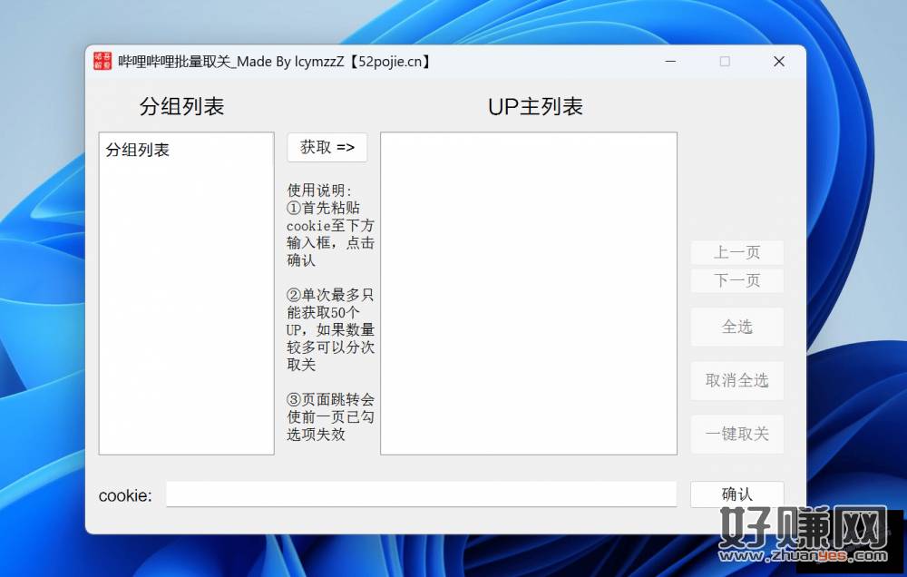Click the 一键取关 unfollow button
907x577 pixels.
736,434
